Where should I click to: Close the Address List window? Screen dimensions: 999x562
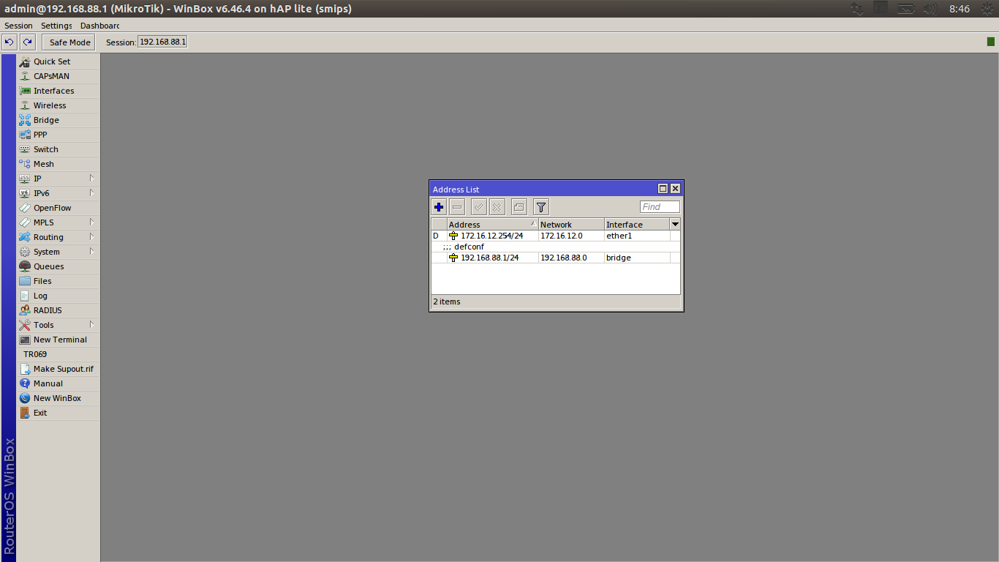tap(675, 189)
